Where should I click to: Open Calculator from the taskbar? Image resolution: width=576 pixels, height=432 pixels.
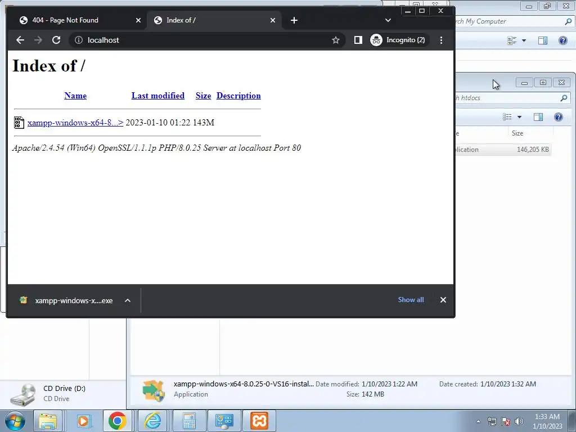click(189, 421)
